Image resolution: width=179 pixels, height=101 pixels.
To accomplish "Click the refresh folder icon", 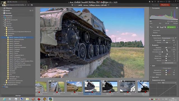I will (x=25, y=5).
